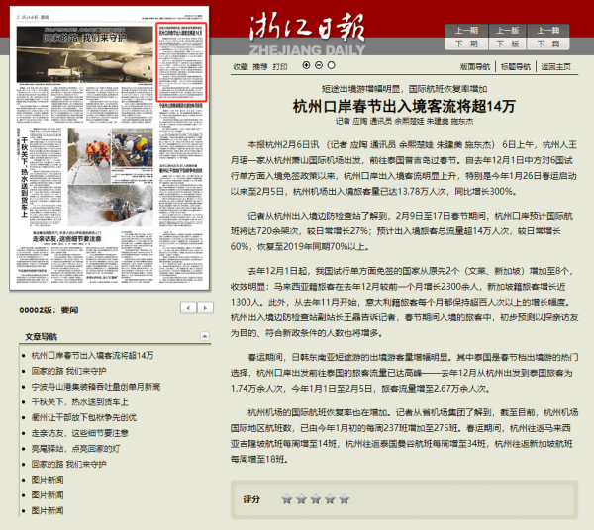
Task: Go to previous page with 上一版
Action: [x=507, y=31]
